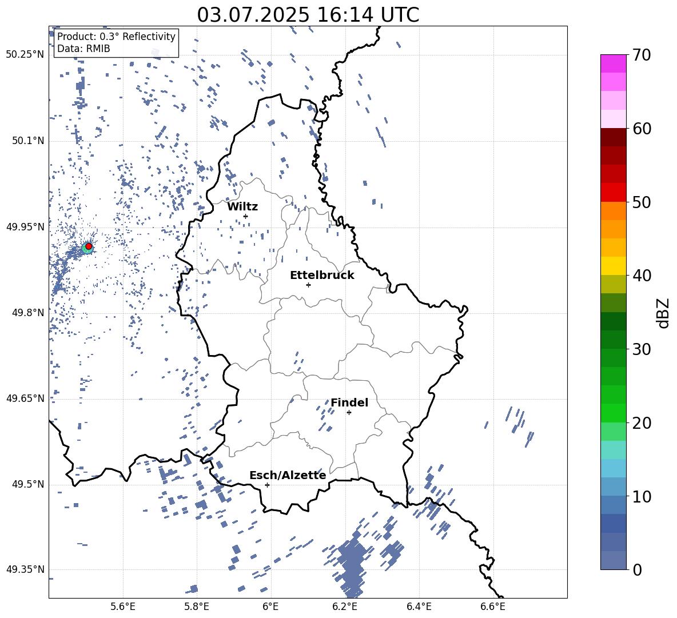Click the Ettelbruck station cross marker
The image size is (677, 618).
coord(308,285)
